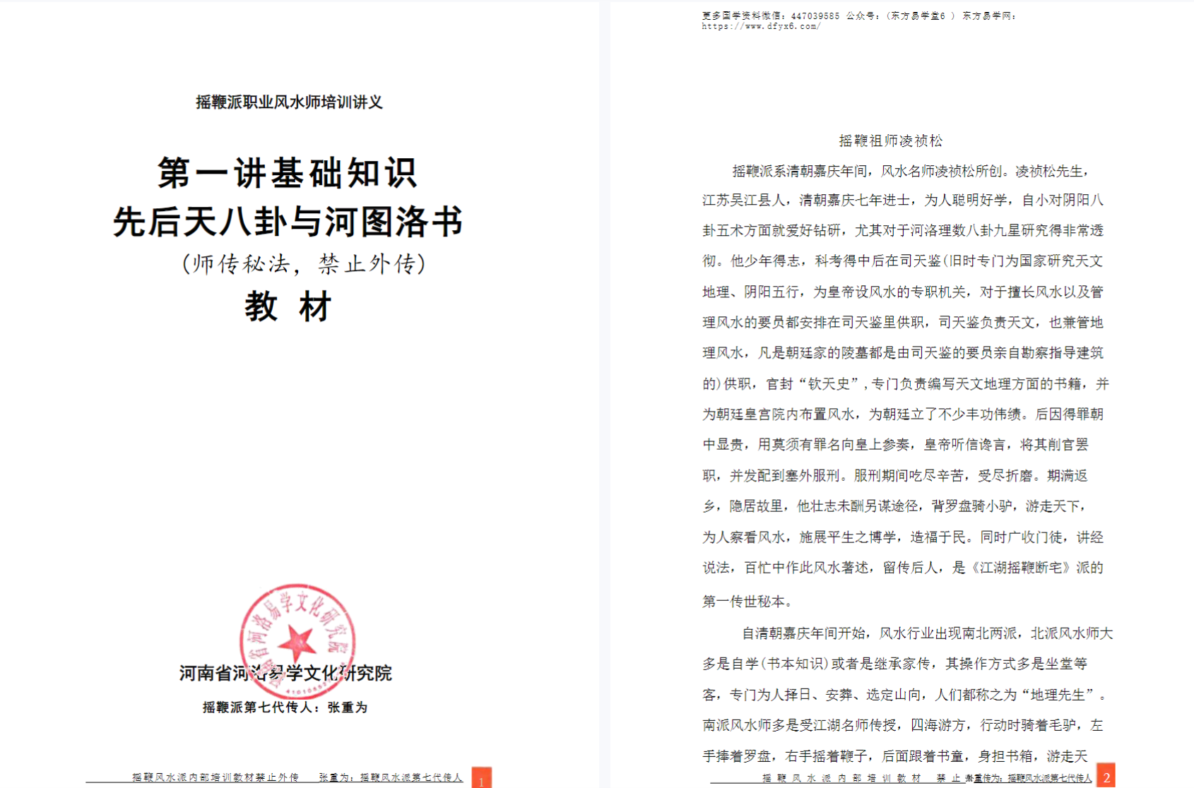The image size is (1194, 788).
Task: Click the line mentioning《江湖摇鞭断宅》
Action: click(903, 568)
